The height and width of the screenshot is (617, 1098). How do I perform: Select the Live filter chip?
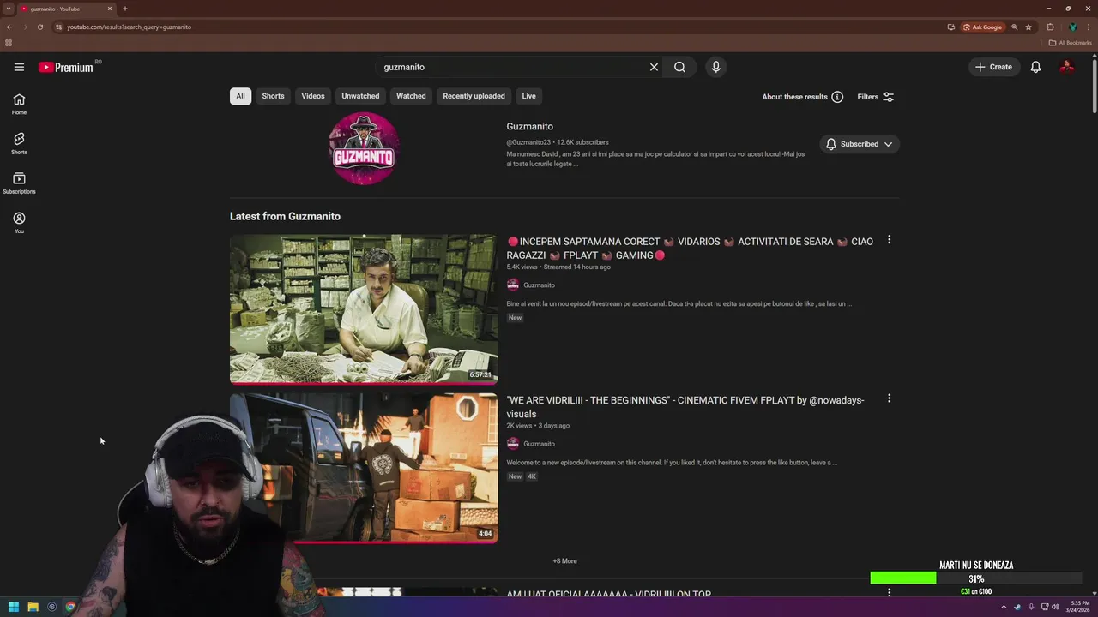click(x=529, y=96)
